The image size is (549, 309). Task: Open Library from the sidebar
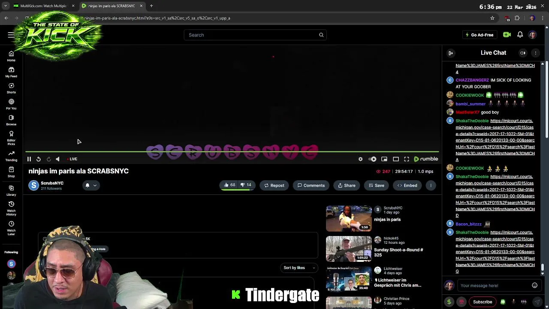point(11,191)
